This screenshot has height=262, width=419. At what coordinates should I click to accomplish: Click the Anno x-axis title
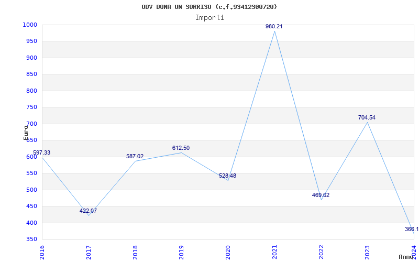[x=406, y=257]
